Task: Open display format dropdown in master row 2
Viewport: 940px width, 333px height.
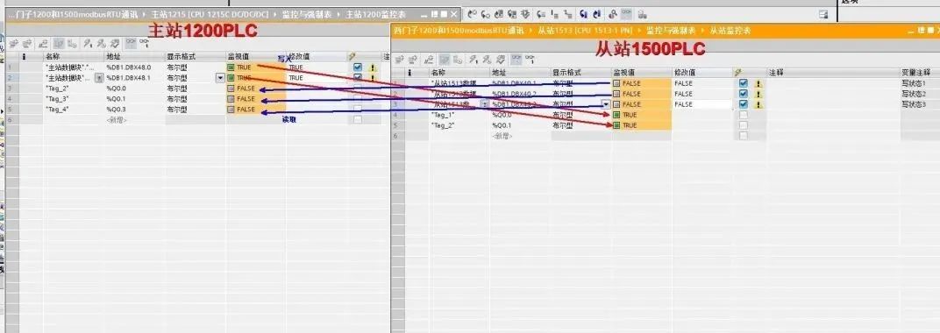Action: point(220,78)
